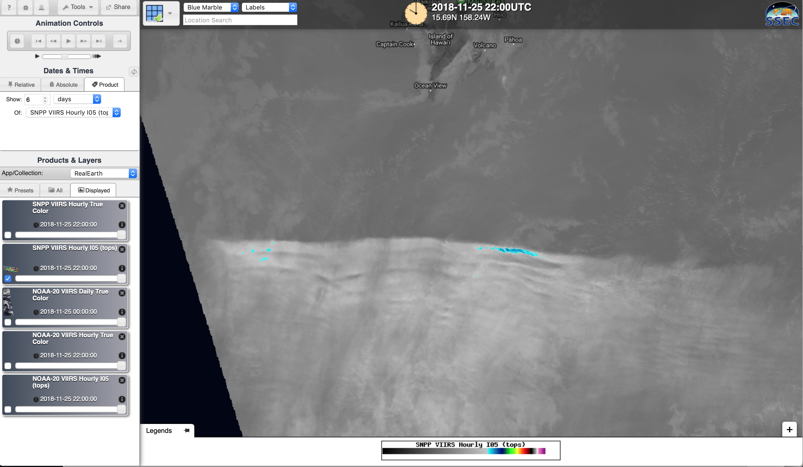Enable NOAA-20 VIIRS Hourly I05 (tops) checkbox

tap(8, 409)
